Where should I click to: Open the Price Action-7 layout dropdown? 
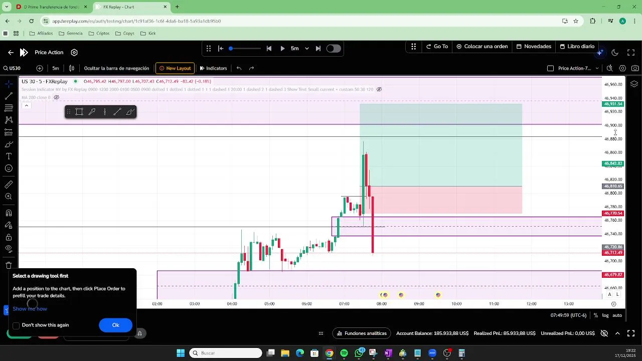pyautogui.click(x=597, y=68)
